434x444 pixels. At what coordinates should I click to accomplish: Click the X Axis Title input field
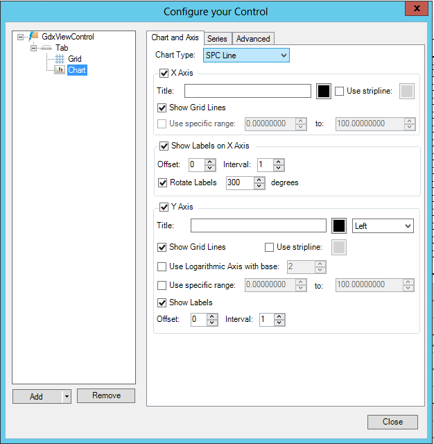pos(248,91)
